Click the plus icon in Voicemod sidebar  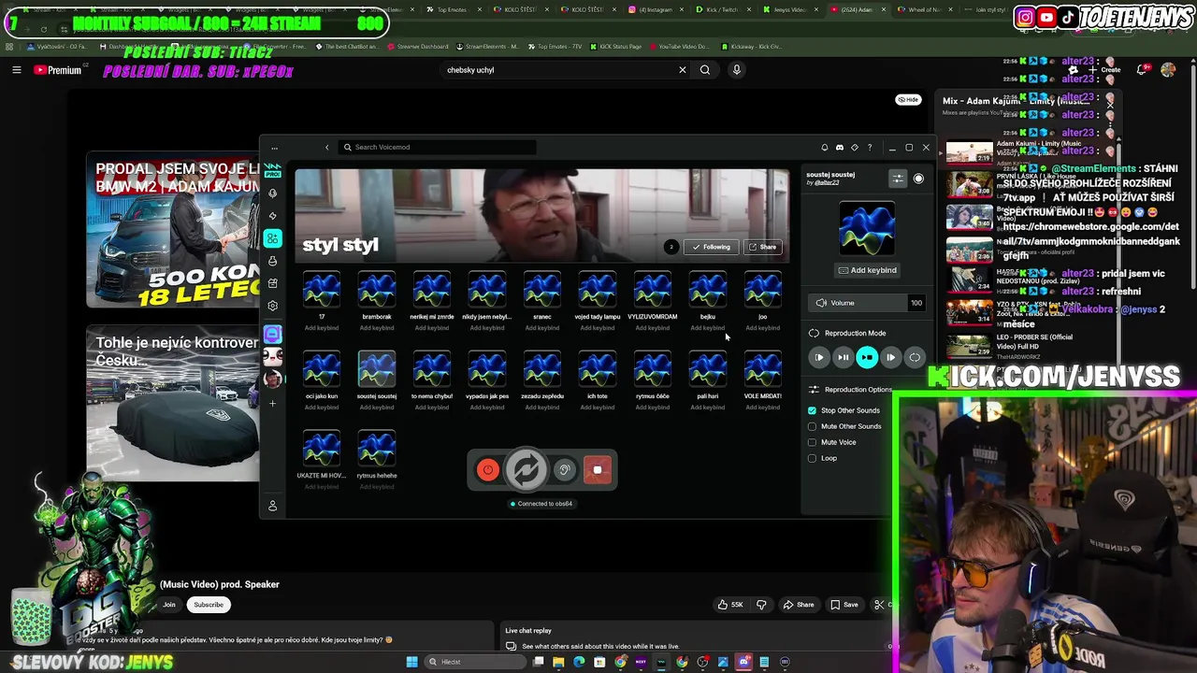coord(272,404)
